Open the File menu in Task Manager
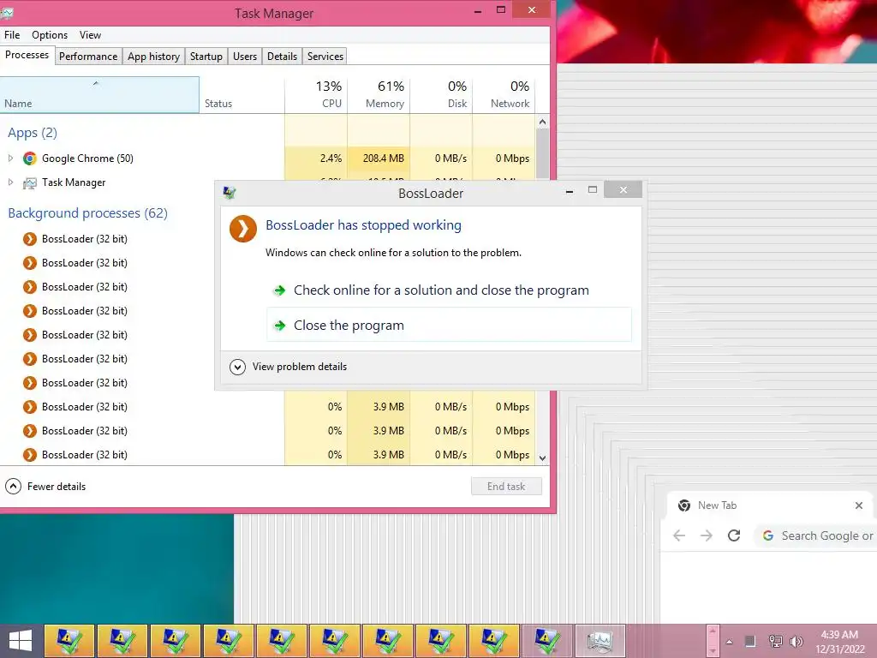 point(12,34)
